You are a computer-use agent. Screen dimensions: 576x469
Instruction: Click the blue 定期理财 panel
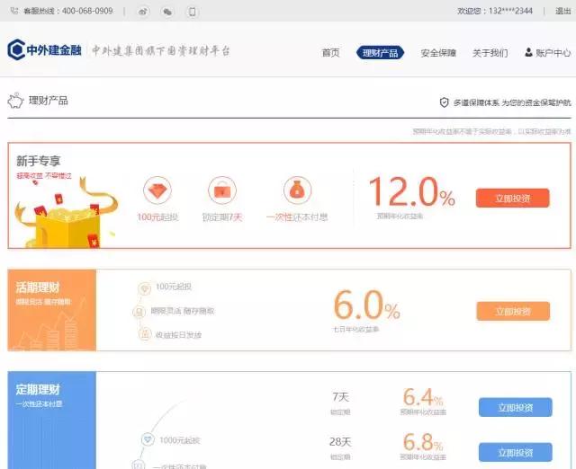(x=52, y=420)
